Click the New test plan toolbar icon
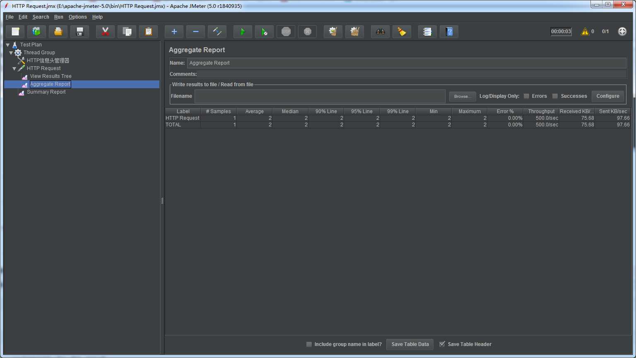This screenshot has width=636, height=358. pos(15,31)
